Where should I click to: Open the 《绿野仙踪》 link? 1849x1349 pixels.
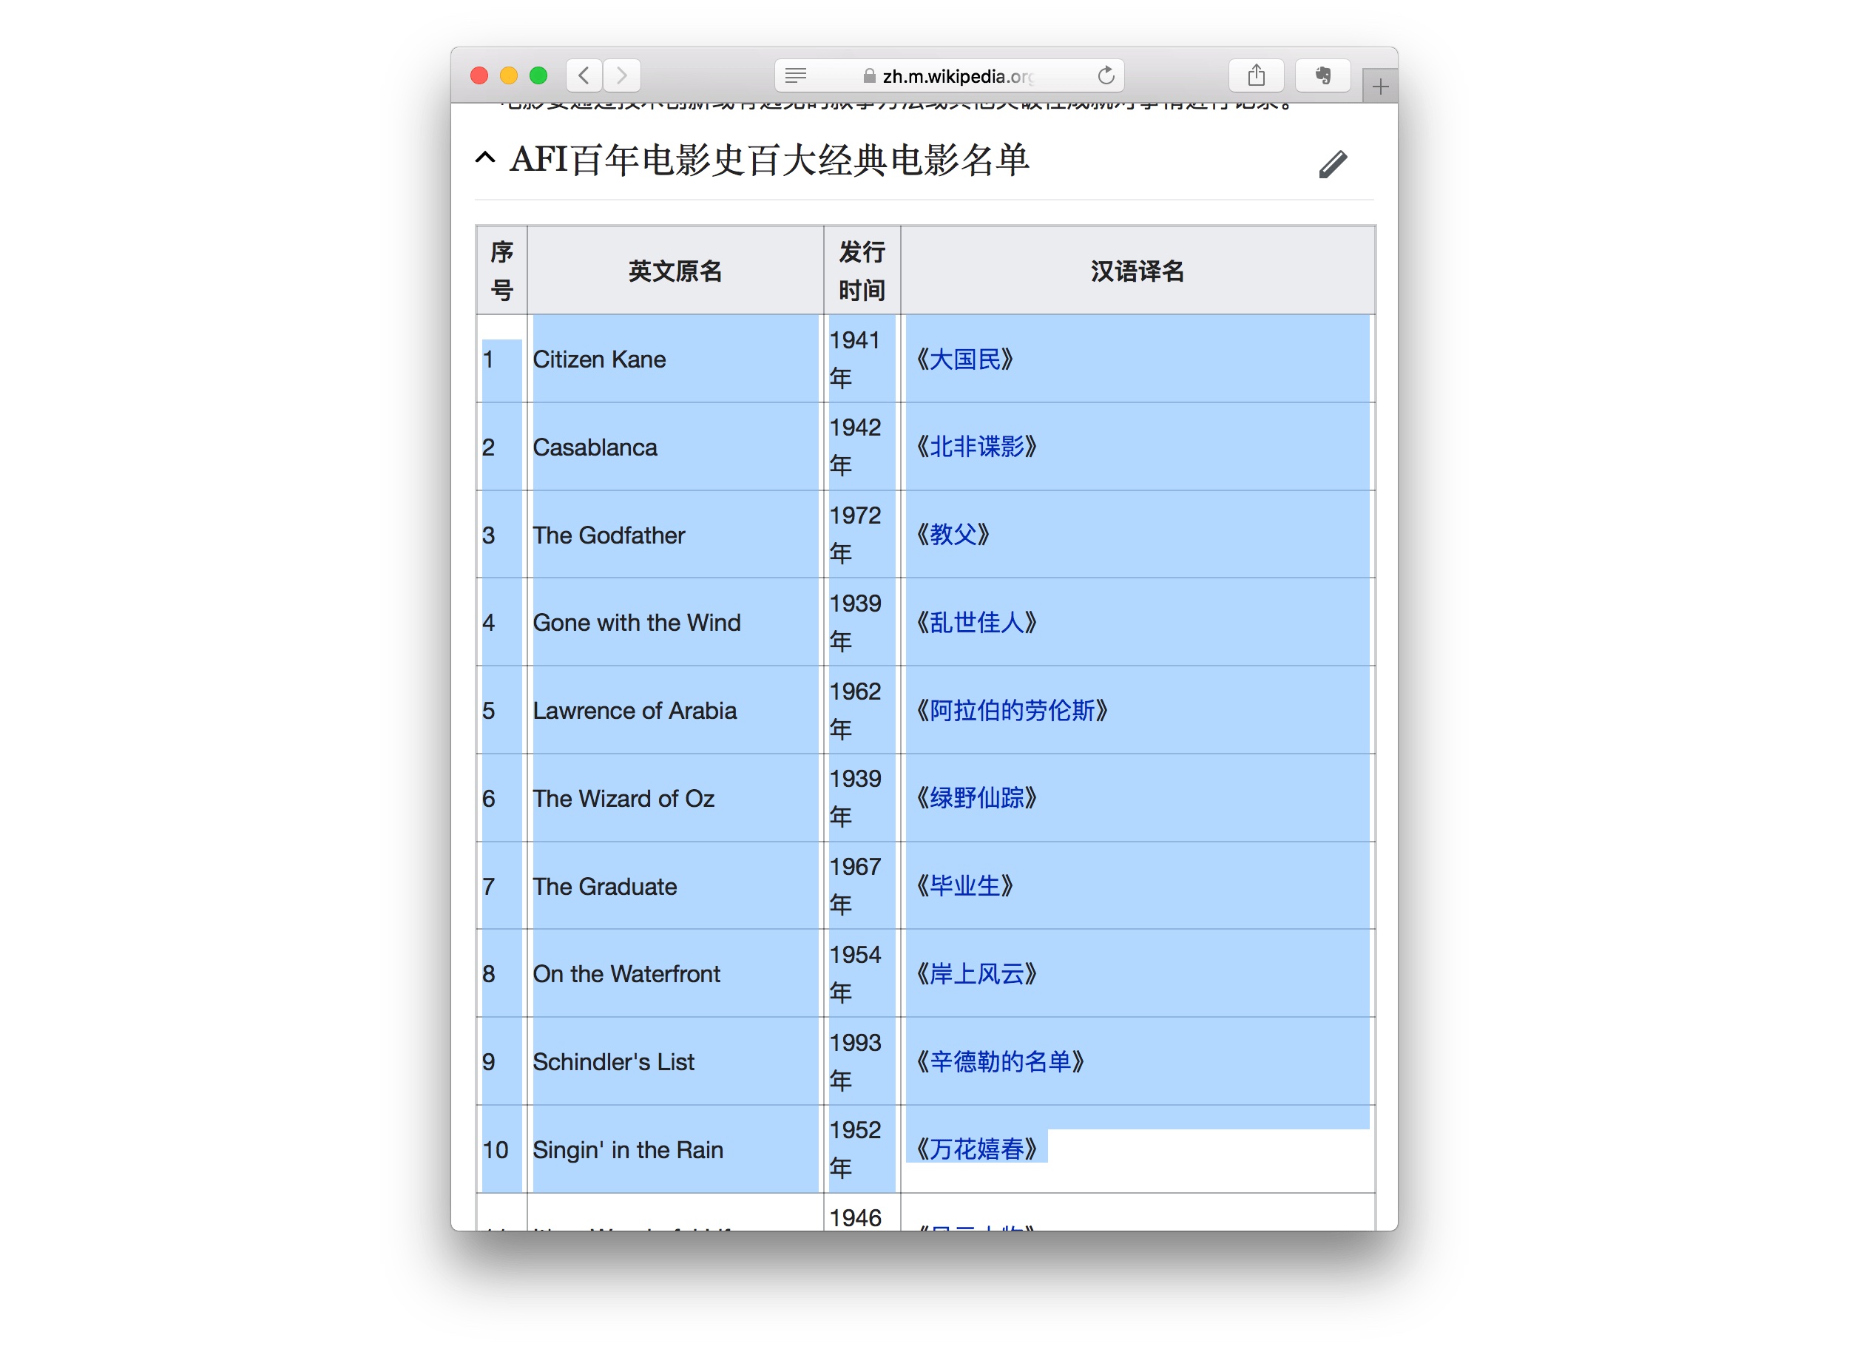coord(976,798)
